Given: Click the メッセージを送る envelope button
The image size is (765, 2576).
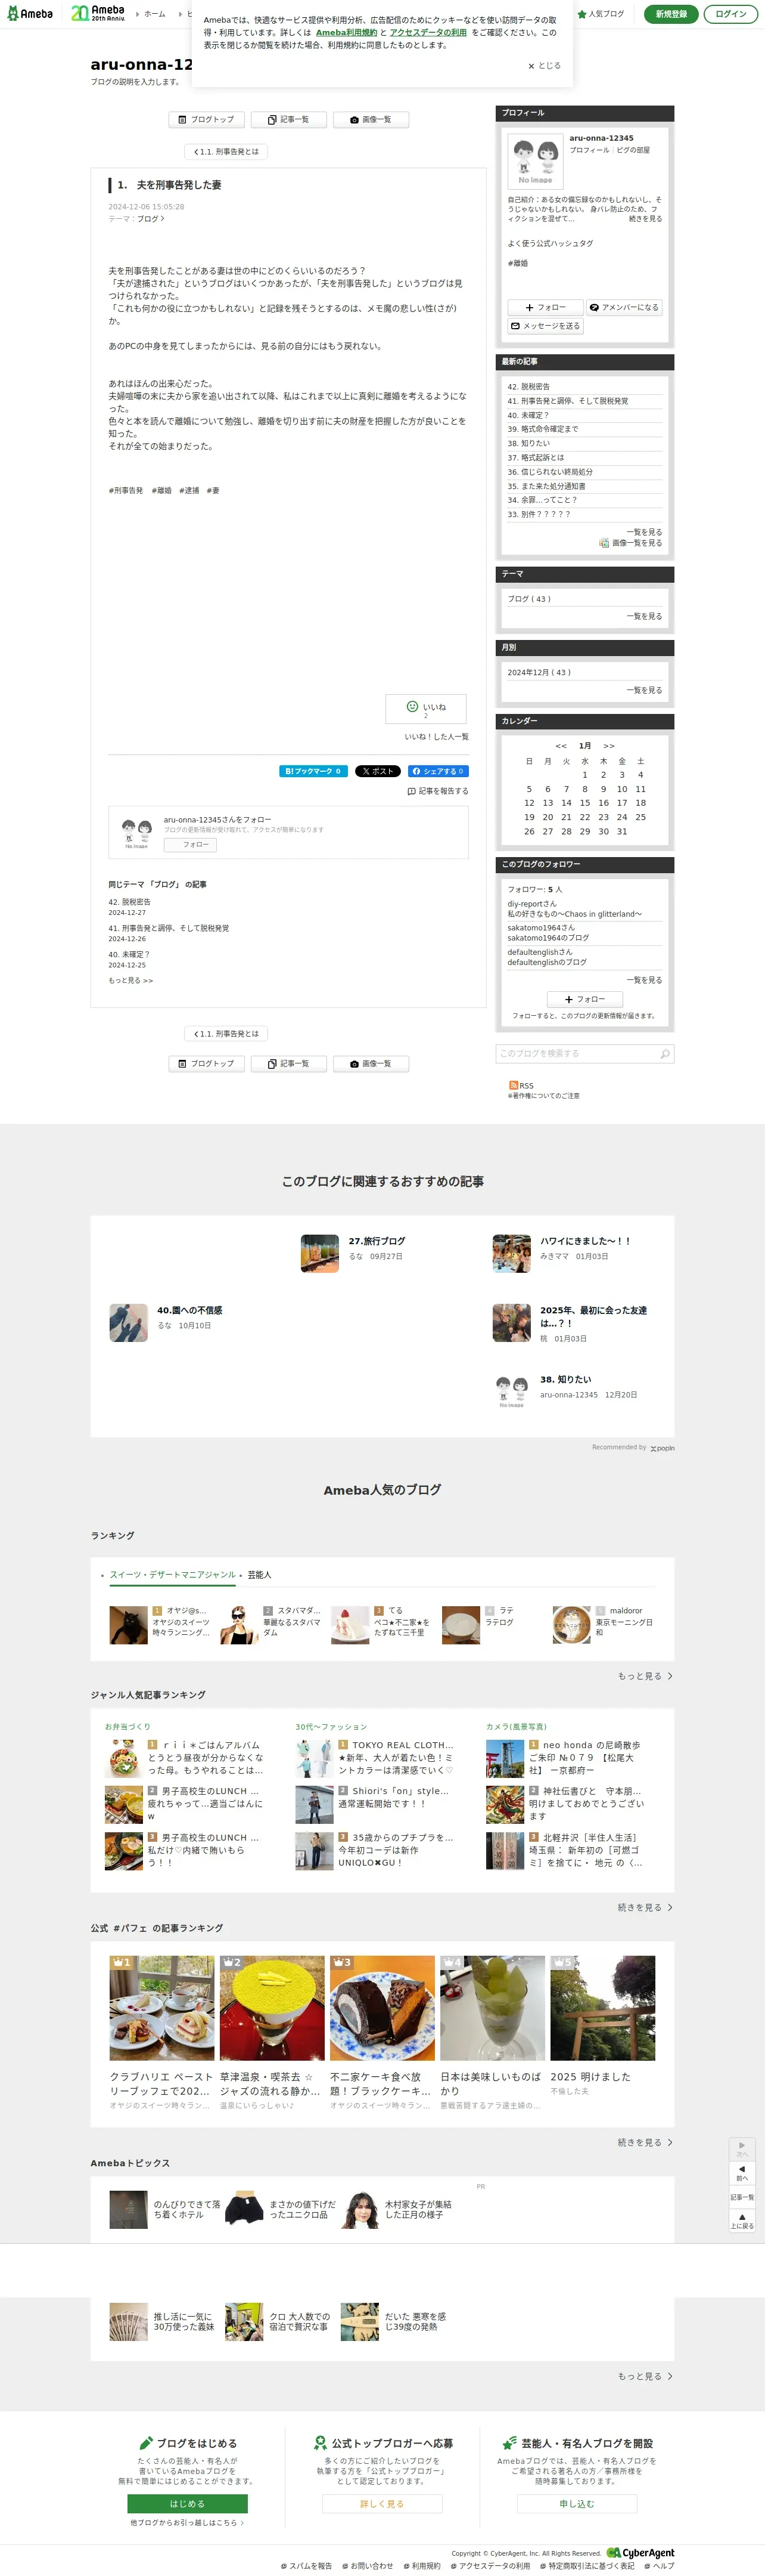Looking at the screenshot, I should (x=545, y=326).
